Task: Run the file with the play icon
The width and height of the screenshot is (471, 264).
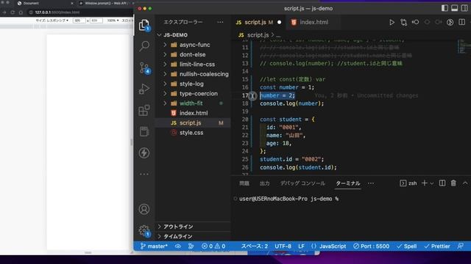Action: click(x=392, y=22)
